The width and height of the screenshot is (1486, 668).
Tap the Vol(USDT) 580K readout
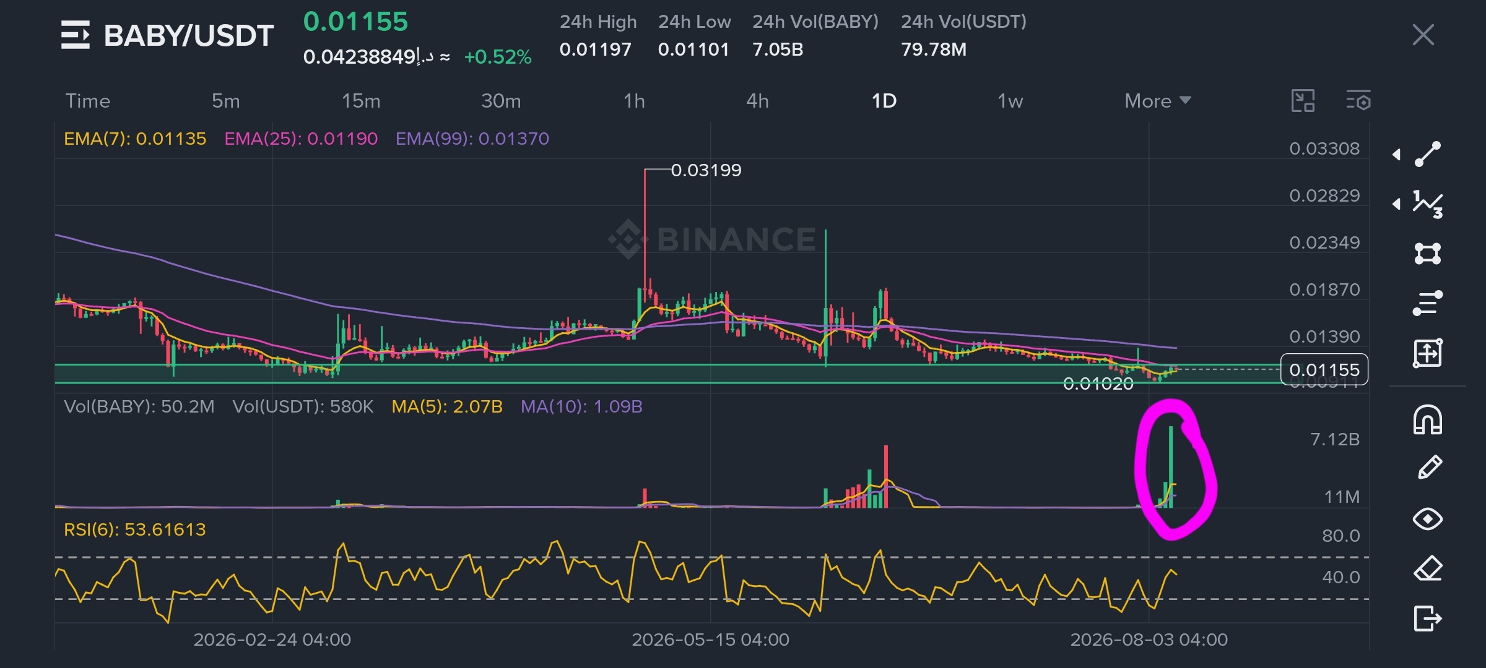click(x=303, y=406)
